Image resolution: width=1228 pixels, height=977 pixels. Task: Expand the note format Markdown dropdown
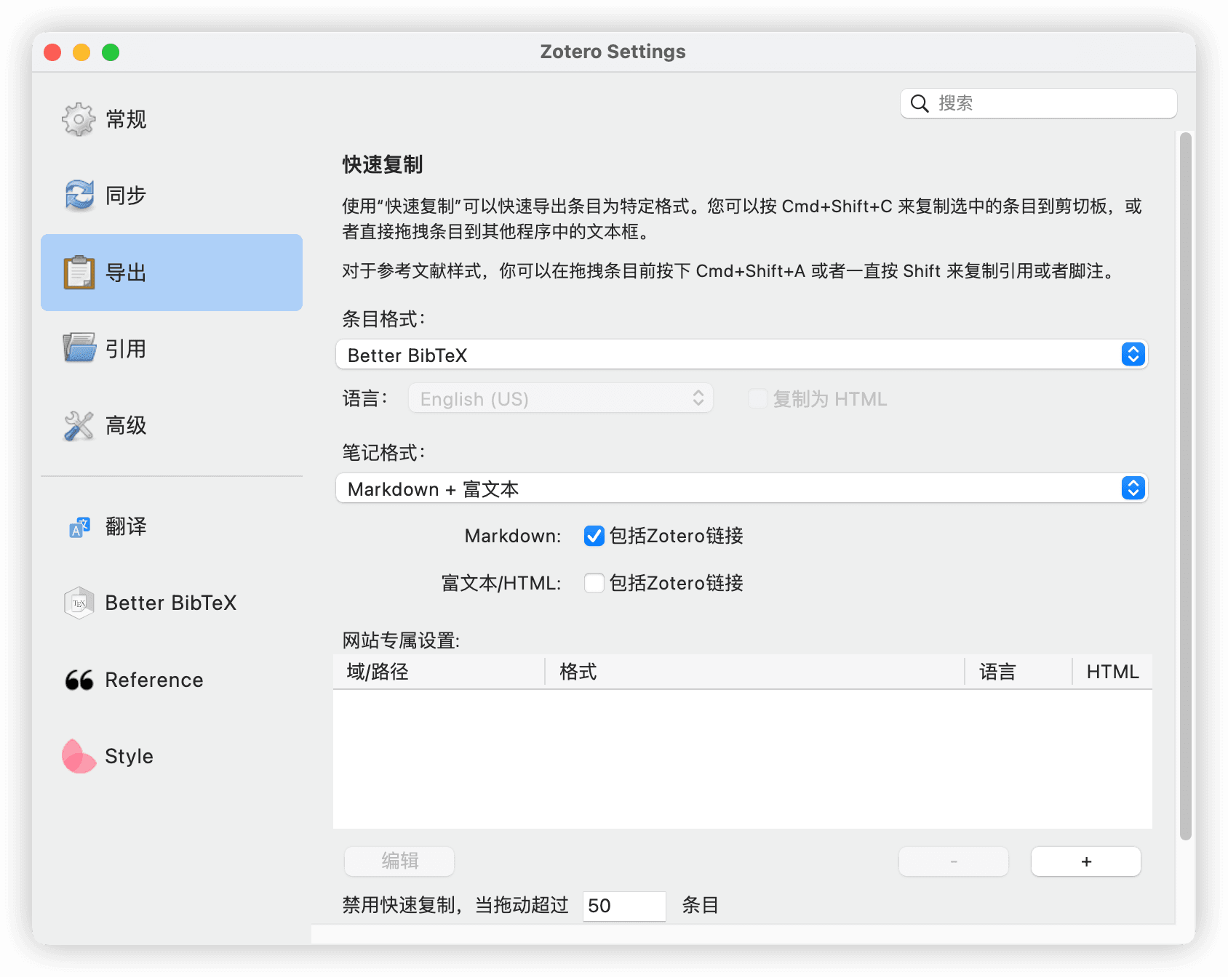(741, 488)
